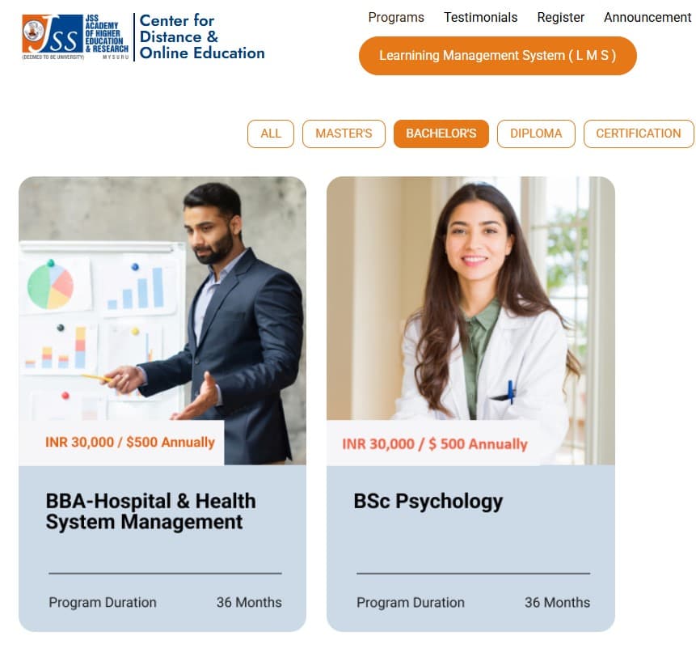Click INR 30,000 / $500 Annually fee label
The height and width of the screenshot is (670, 696).
tap(129, 442)
